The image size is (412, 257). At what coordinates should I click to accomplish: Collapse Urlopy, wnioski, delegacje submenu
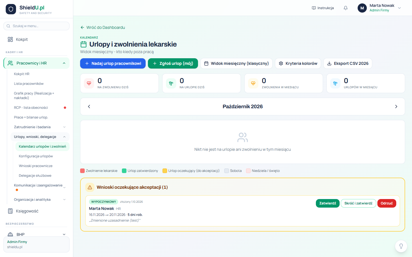[x=64, y=137]
